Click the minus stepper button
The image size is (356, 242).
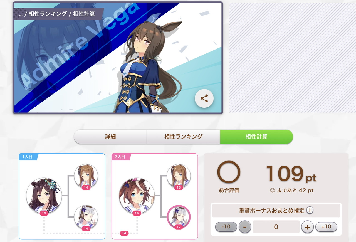pos(245,227)
